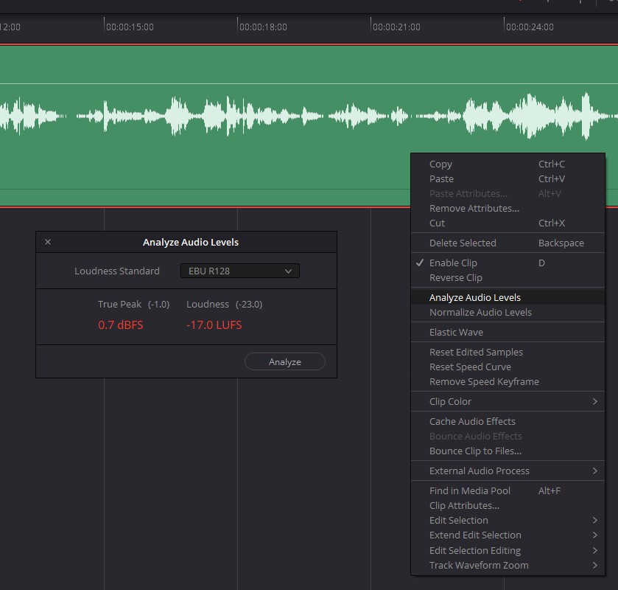The image size is (618, 590).
Task: Click the 00:00:24:00 timeline ruler mark
Action: 530,27
